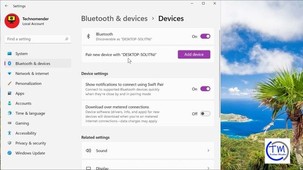
Task: Open the Technomender profile picture
Action: point(12,21)
